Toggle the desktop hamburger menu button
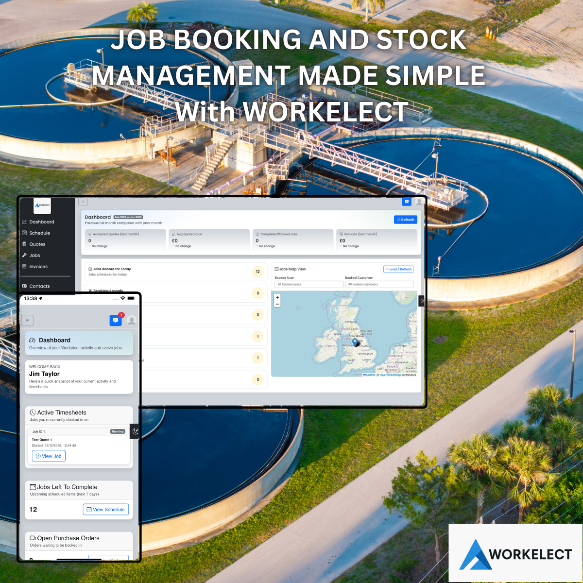This screenshot has width=583, height=583. [x=83, y=202]
